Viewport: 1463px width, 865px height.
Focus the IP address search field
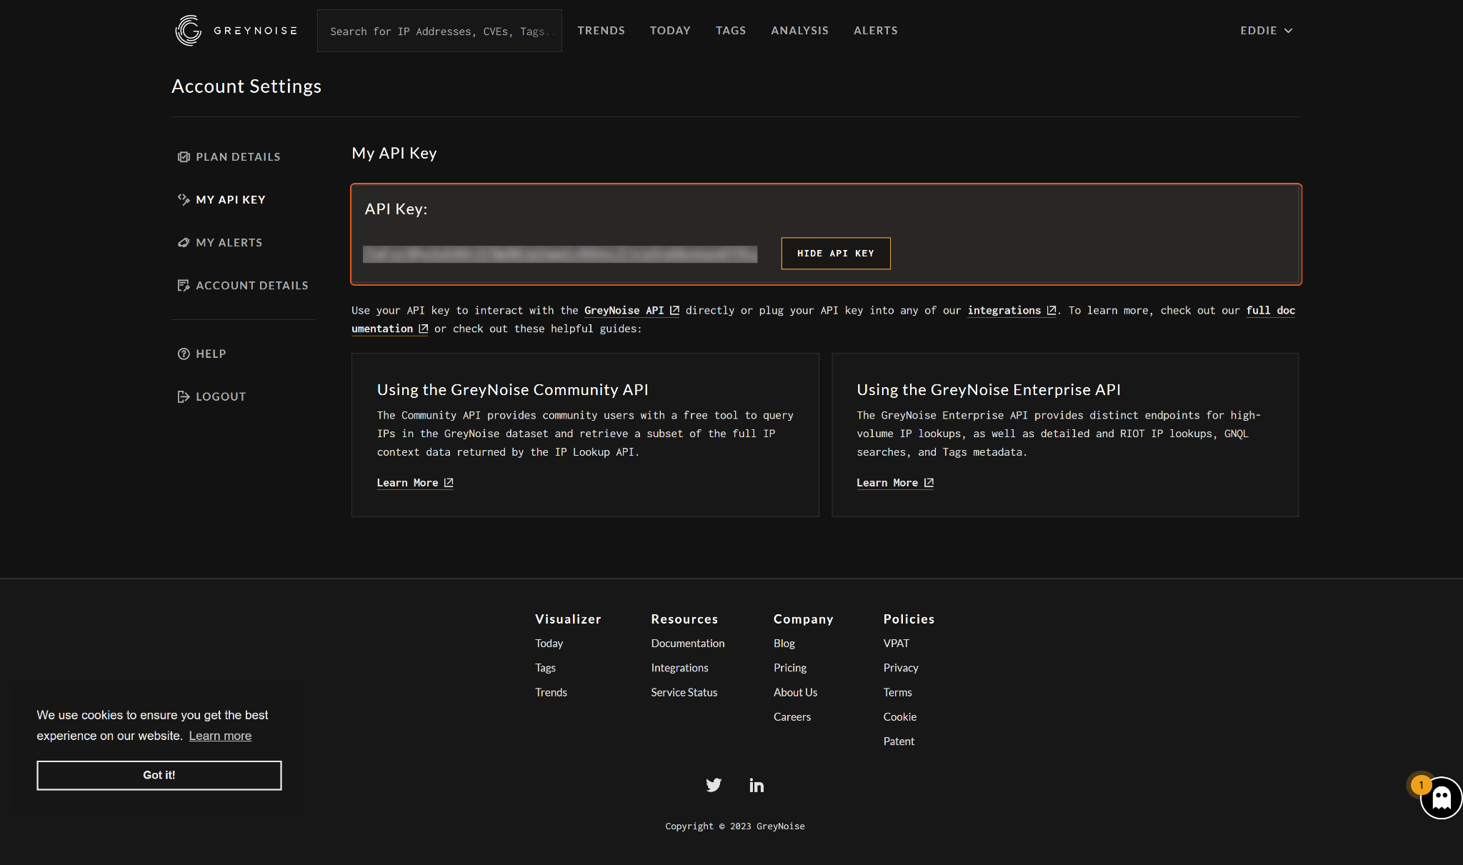(x=439, y=31)
